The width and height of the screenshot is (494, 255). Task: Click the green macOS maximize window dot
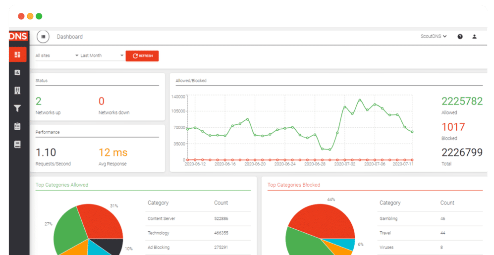(39, 16)
